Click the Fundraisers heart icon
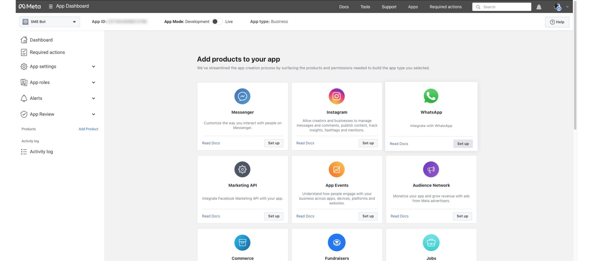The image size is (593, 261). point(337,242)
